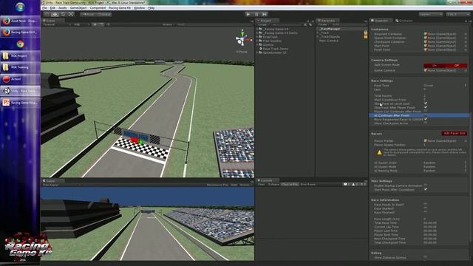Set Split Screen Mode to Off

(457, 65)
